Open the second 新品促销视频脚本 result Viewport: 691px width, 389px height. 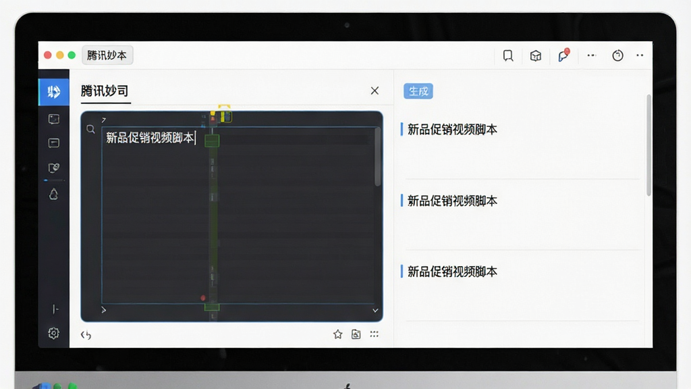pos(452,201)
